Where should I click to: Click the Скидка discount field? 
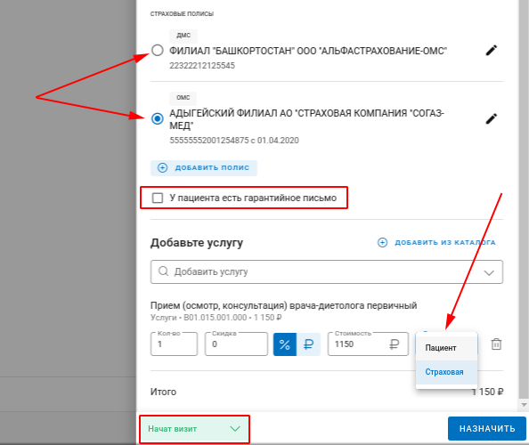coord(236,344)
